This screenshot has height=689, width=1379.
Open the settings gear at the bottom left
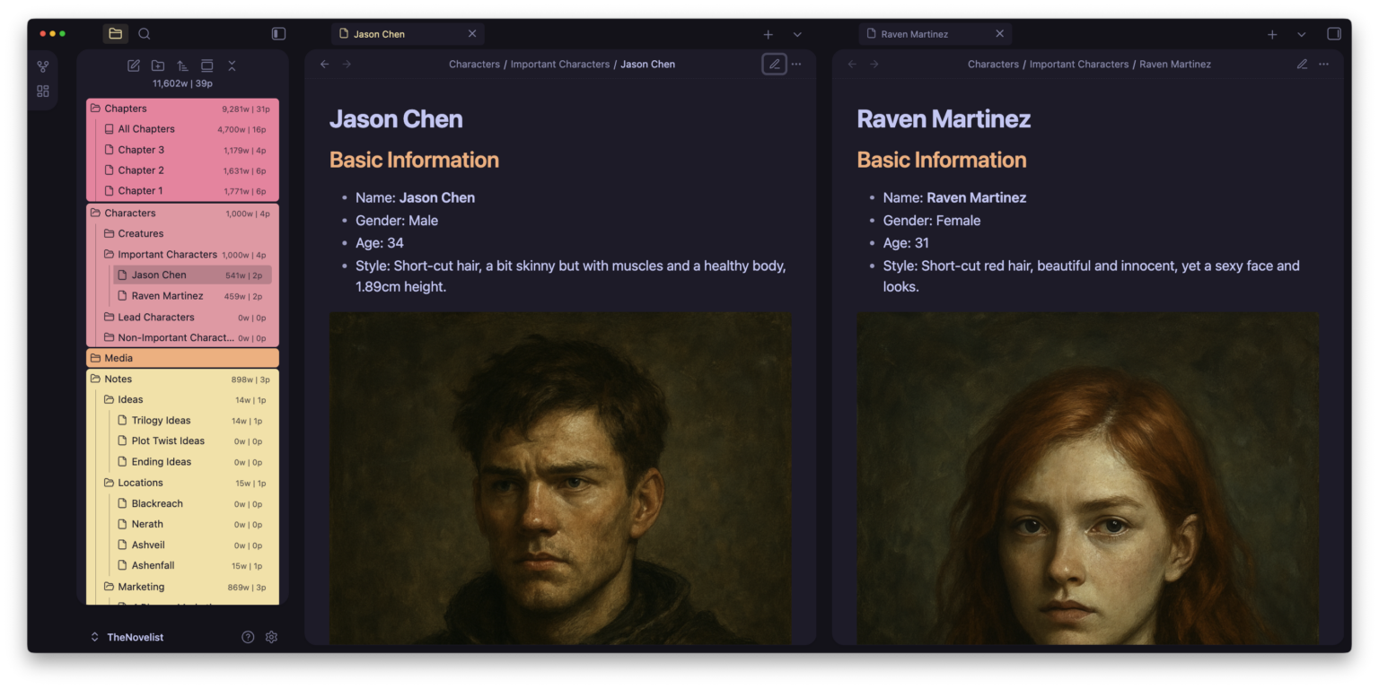[271, 637]
